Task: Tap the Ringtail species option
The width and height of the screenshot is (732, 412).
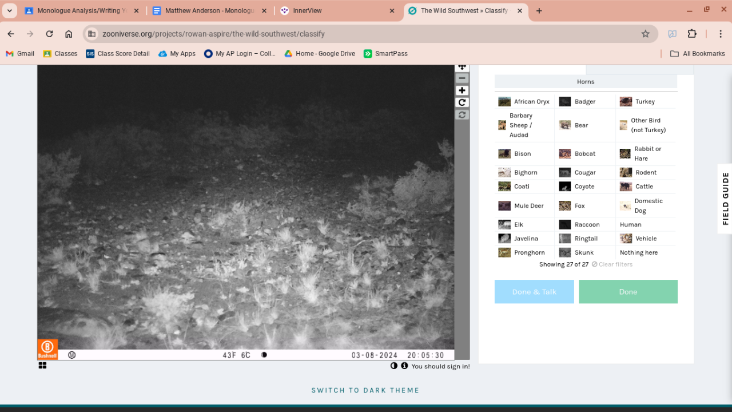Action: (x=585, y=239)
